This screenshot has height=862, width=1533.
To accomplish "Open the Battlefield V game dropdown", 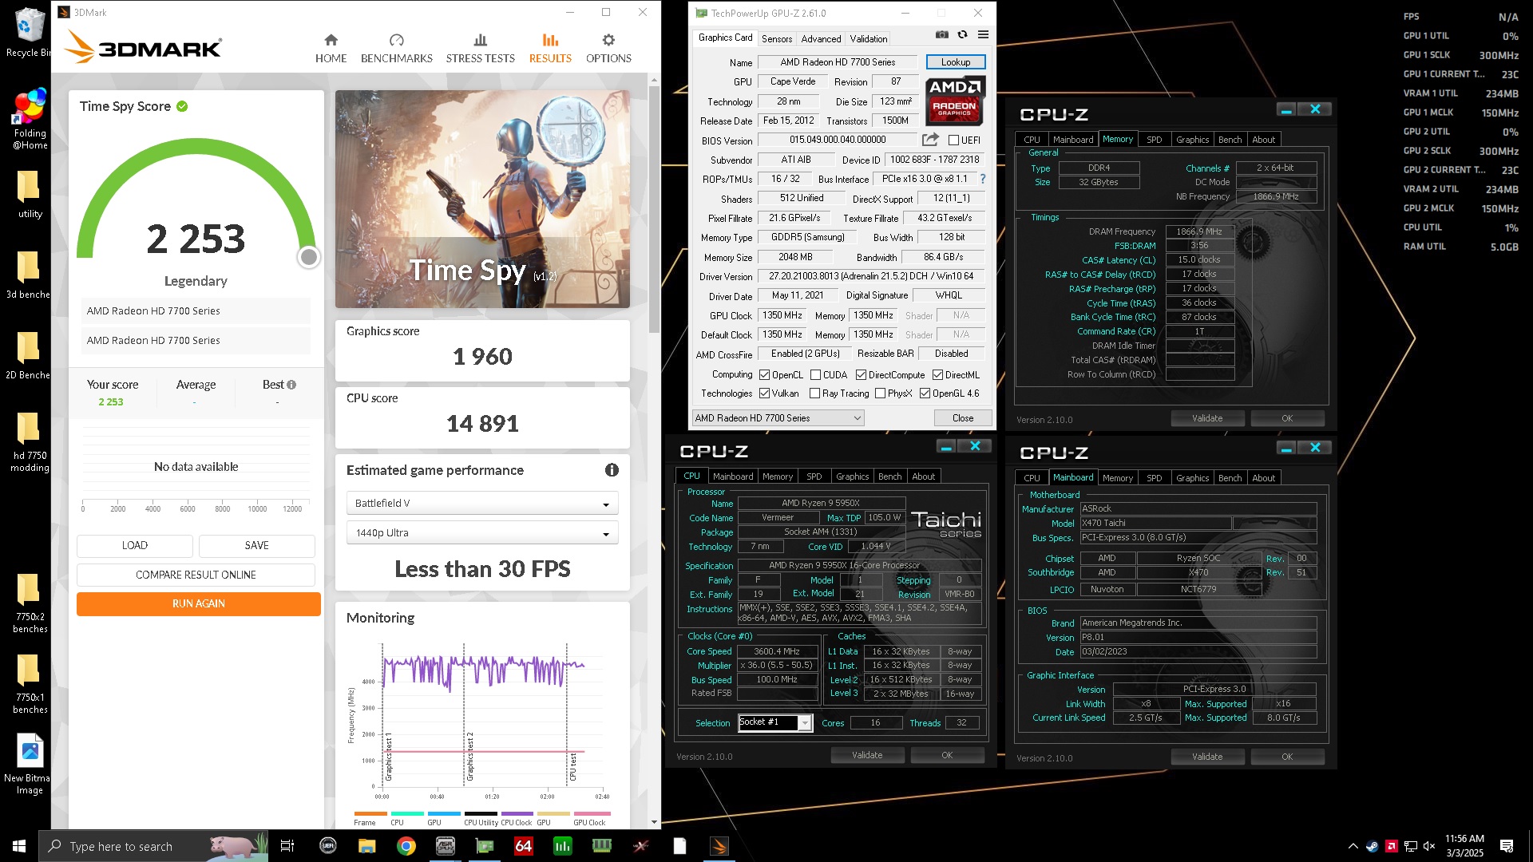I will tap(482, 504).
